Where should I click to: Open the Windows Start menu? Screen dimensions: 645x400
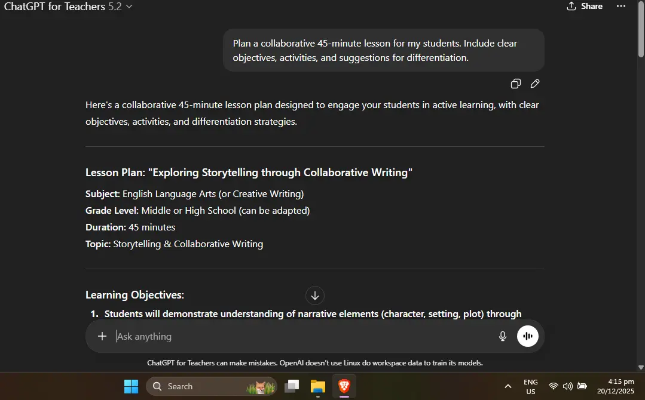tap(132, 386)
